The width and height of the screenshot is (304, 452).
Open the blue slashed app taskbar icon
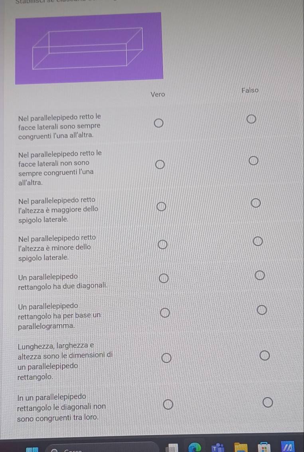287,447
